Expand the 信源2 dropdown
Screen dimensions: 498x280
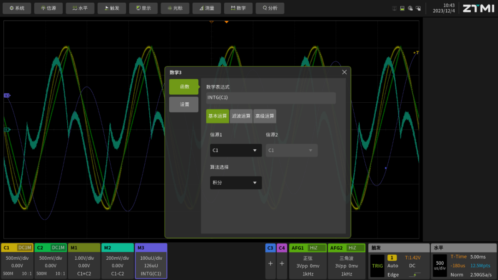291,151
